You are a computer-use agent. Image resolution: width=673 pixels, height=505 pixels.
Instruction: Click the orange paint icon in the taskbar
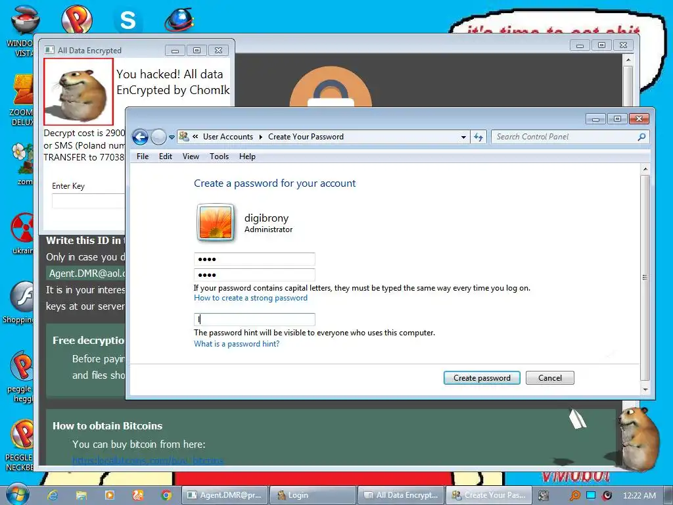pyautogui.click(x=138, y=495)
